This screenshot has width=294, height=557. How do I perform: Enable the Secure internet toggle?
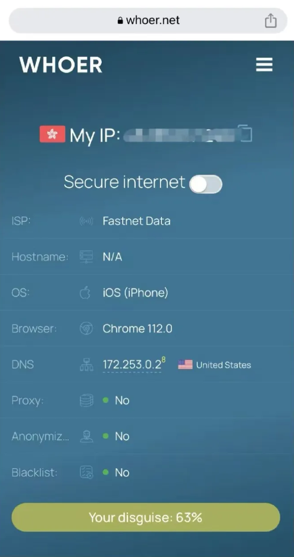(x=206, y=184)
